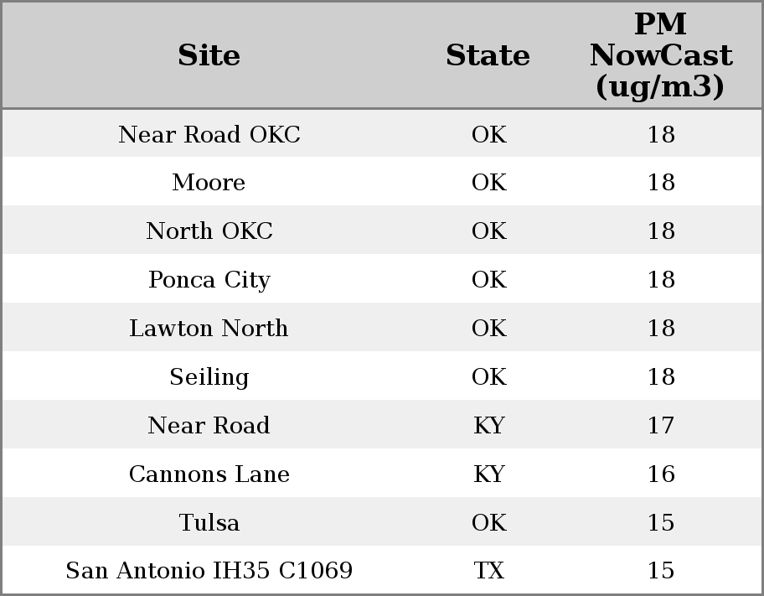764x596 pixels.
Task: Click the San Antonio IH35 C1069 site
Action: [209, 571]
